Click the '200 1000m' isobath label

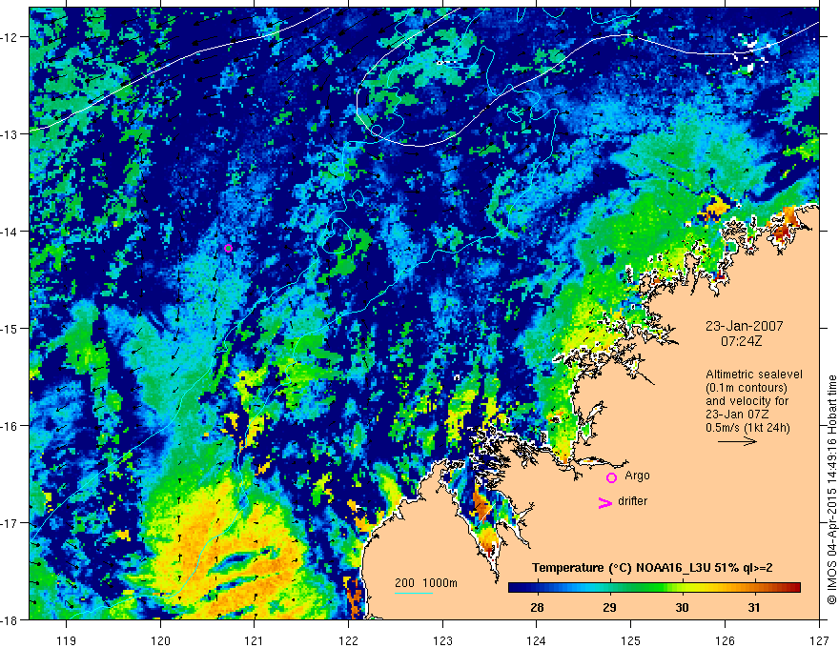(426, 583)
